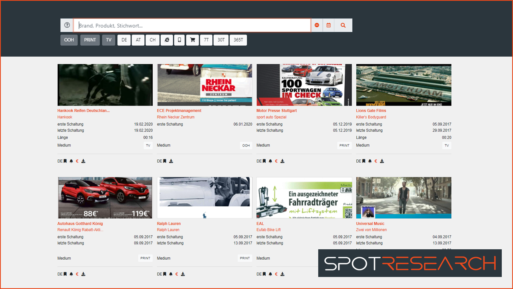Bookmark the Lions Gate Films ad
Screen dimensions: 513x289
coord(364,161)
